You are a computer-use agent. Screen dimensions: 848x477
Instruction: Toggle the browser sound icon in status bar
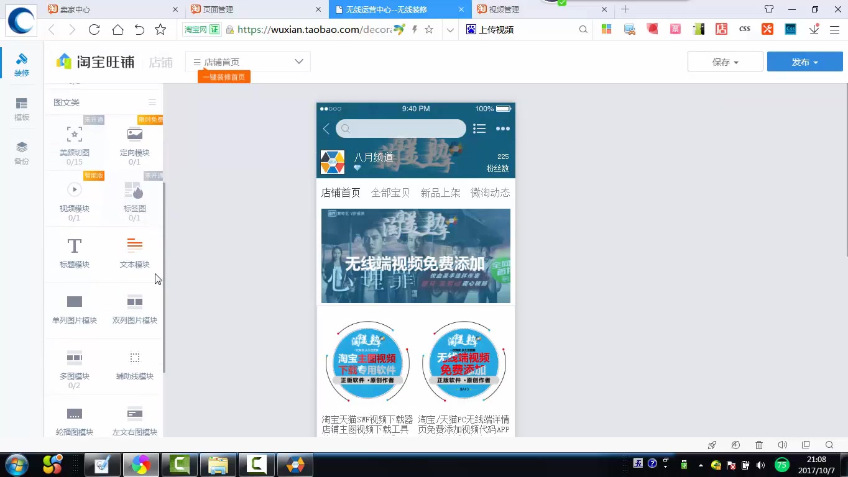click(783, 445)
